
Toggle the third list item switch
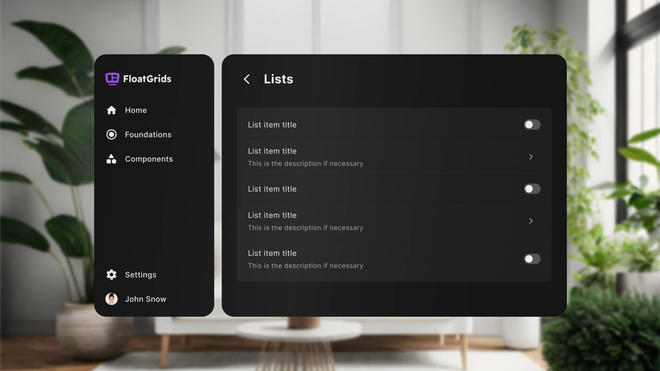tap(532, 189)
